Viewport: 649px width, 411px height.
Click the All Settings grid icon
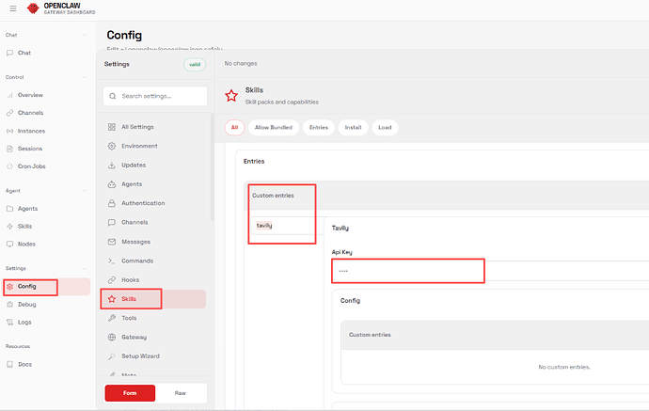(112, 127)
